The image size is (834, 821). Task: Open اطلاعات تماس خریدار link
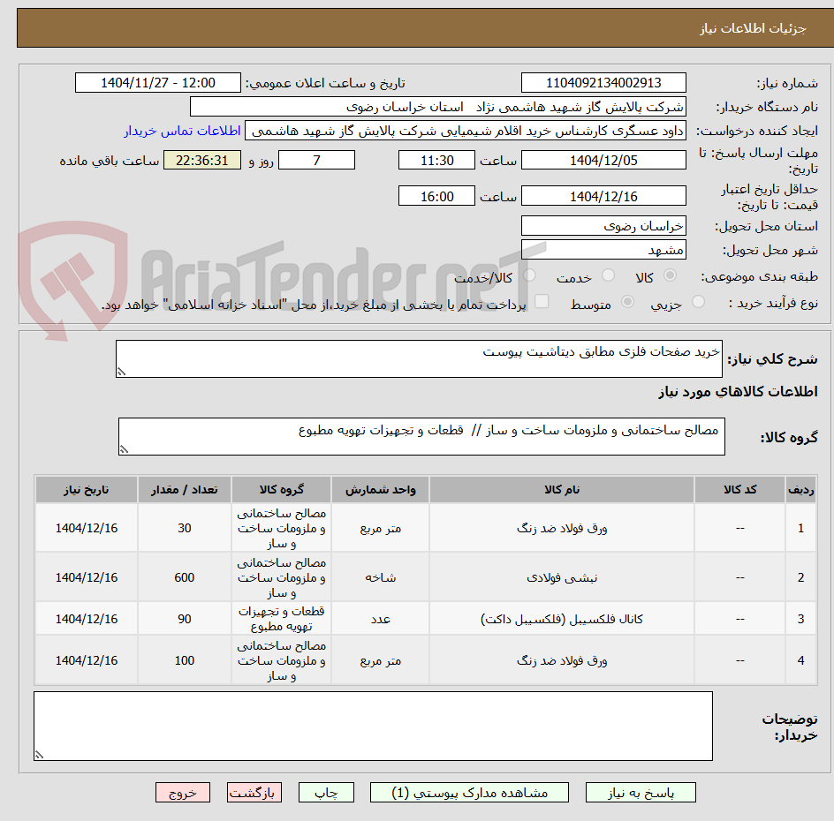182,131
